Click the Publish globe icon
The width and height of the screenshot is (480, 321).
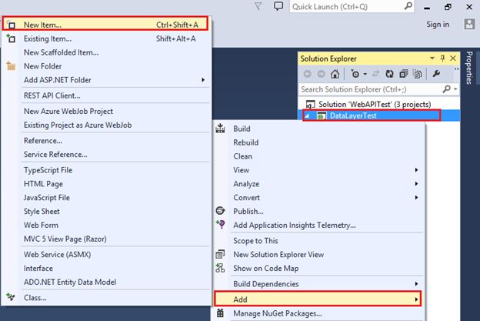click(220, 211)
